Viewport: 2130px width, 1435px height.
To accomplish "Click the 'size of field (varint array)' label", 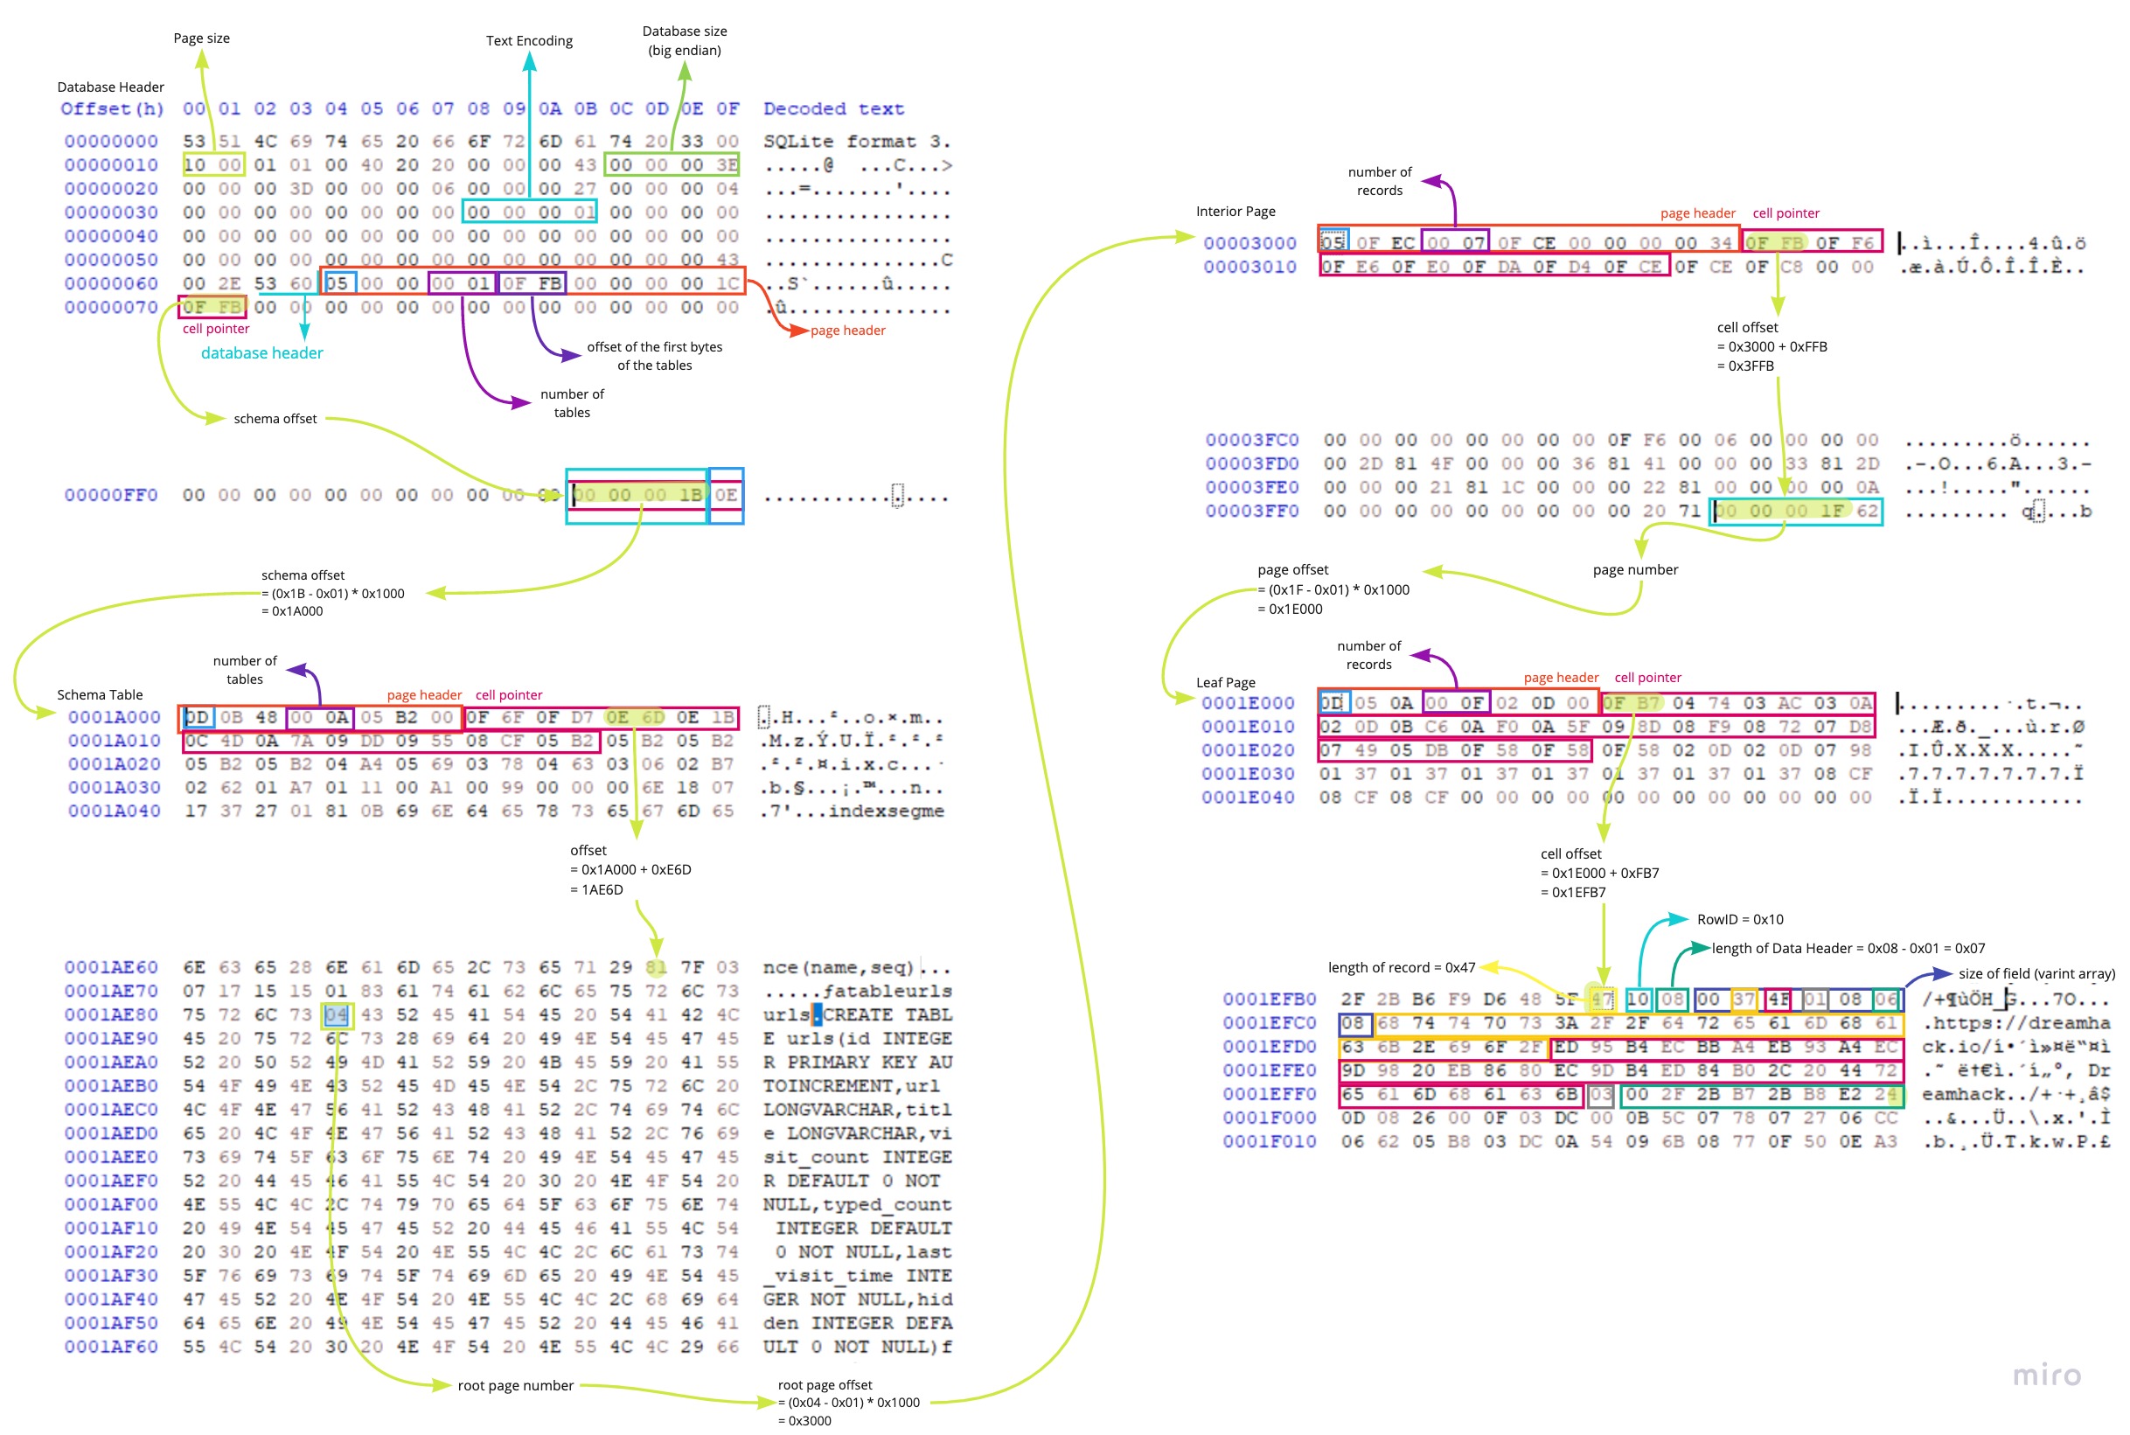I will tap(2036, 974).
